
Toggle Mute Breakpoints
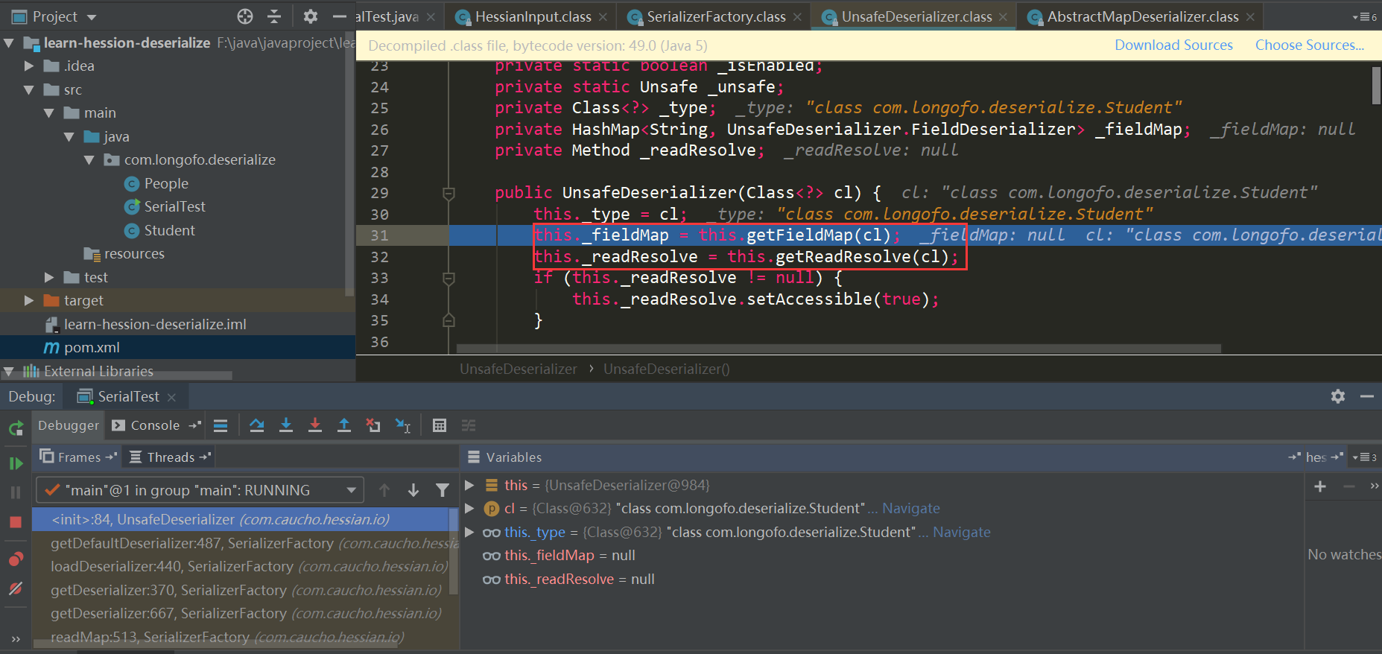[x=16, y=588]
